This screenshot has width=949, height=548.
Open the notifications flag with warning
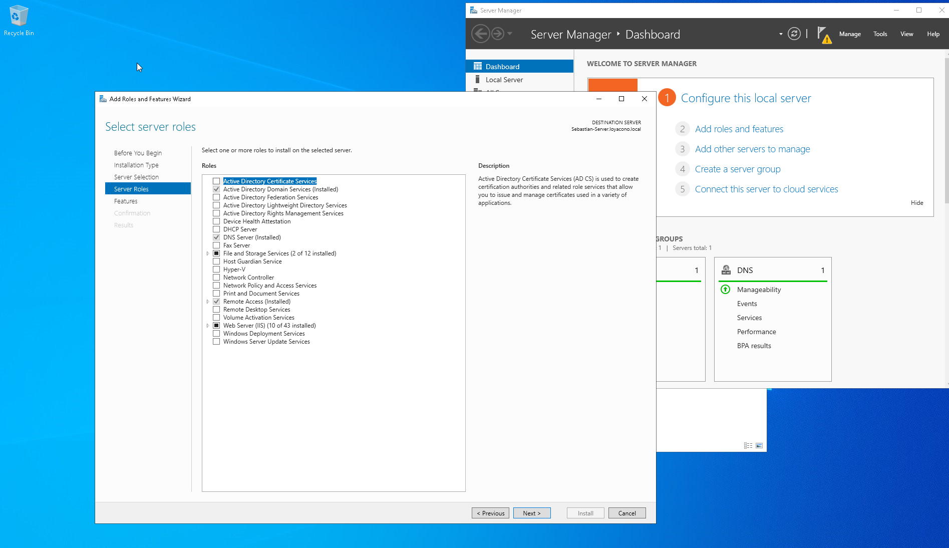pyautogui.click(x=824, y=35)
